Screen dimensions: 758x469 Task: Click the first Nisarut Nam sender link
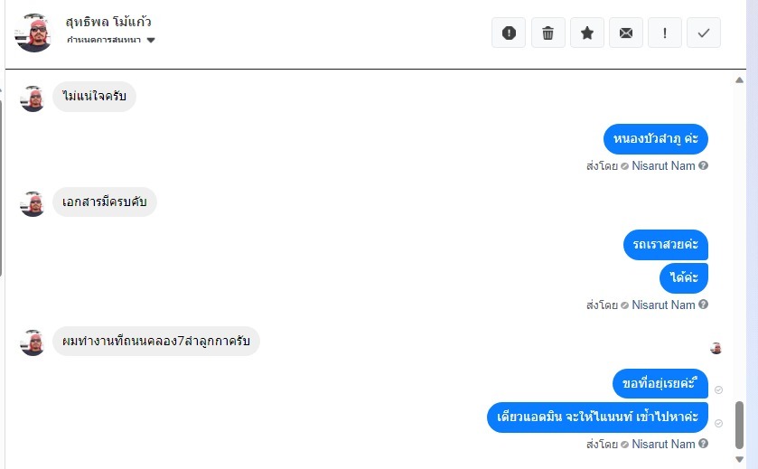pyautogui.click(x=663, y=166)
